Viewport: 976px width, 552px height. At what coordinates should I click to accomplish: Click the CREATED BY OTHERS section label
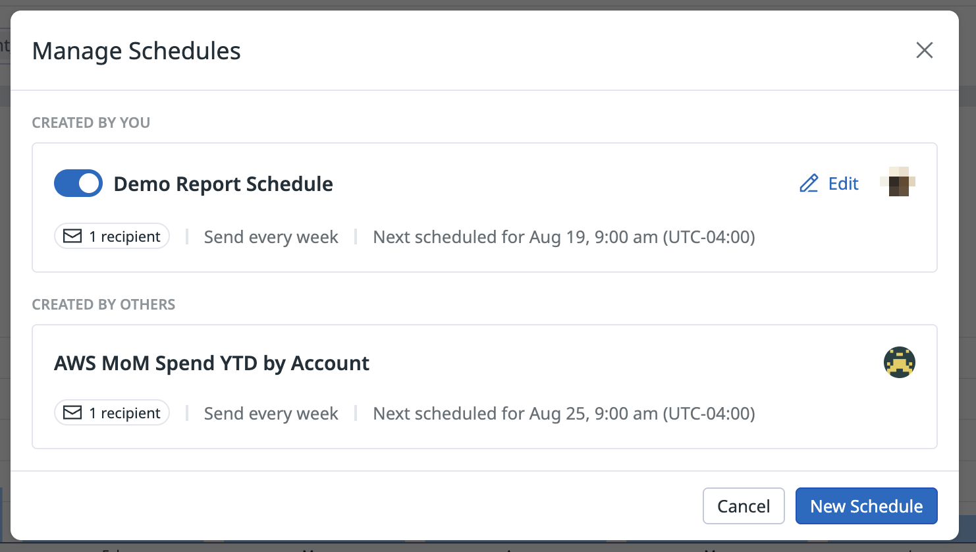click(103, 304)
